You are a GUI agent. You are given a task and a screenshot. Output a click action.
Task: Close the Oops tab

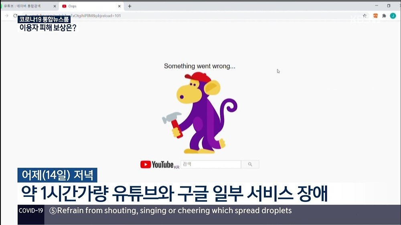(x=119, y=6)
